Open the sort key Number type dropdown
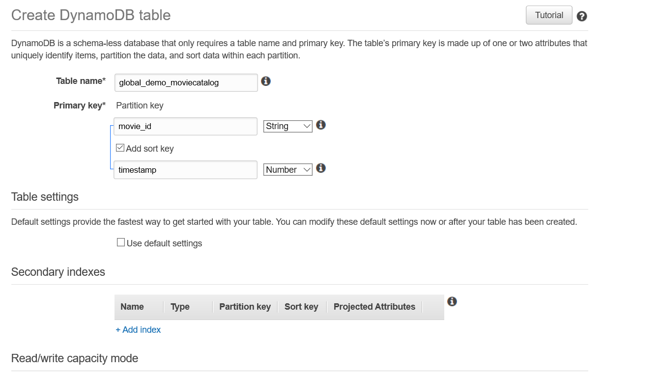 click(288, 170)
